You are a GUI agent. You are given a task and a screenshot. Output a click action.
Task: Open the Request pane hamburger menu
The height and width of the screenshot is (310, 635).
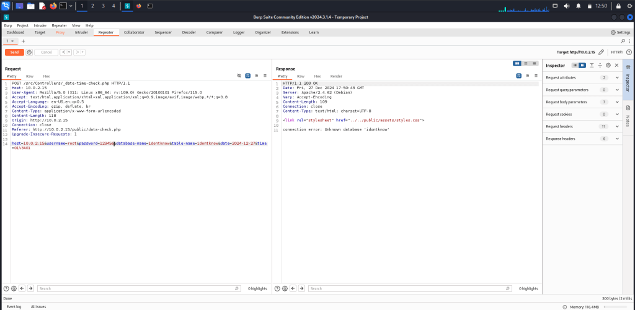265,75
